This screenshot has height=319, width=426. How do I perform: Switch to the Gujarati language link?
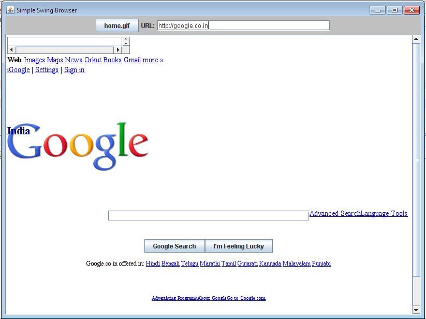point(247,263)
